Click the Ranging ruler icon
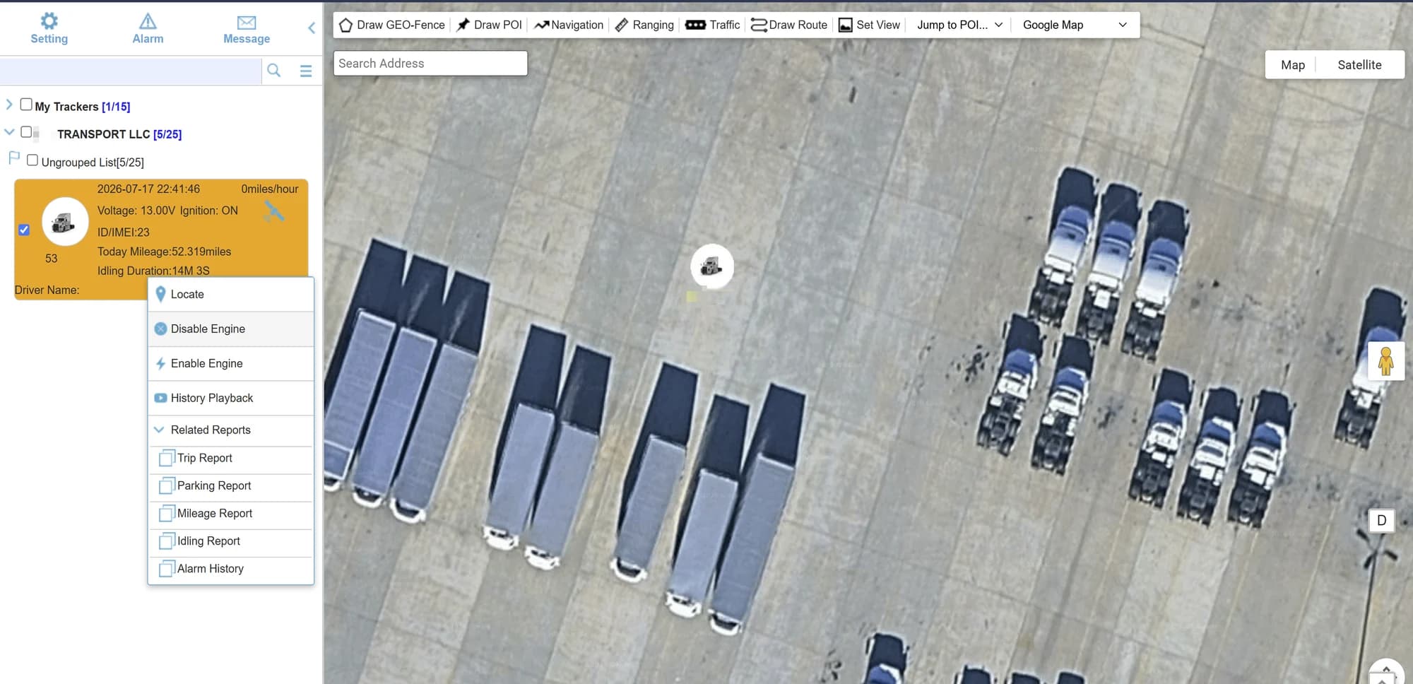 [622, 25]
